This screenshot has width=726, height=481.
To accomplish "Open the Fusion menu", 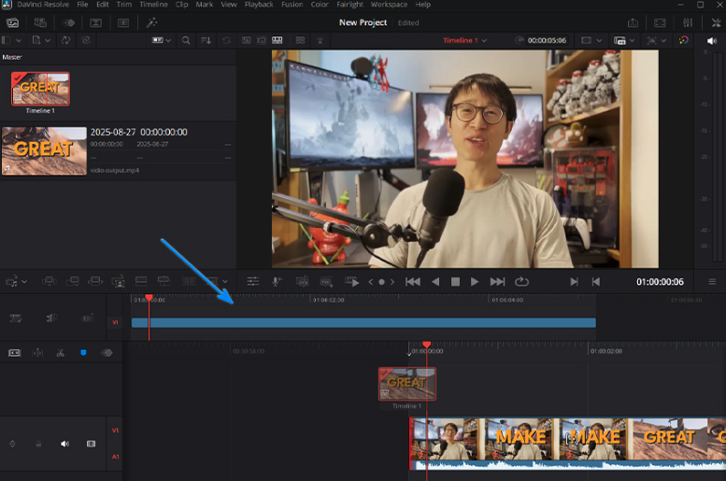I will point(292,5).
